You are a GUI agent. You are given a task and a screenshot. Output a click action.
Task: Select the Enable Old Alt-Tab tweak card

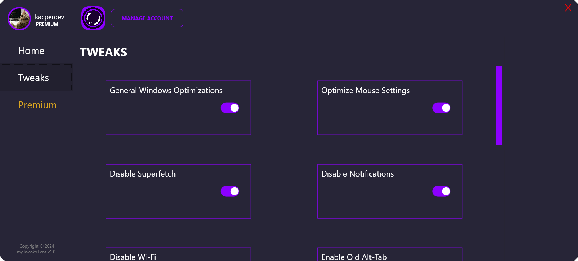(x=390, y=255)
